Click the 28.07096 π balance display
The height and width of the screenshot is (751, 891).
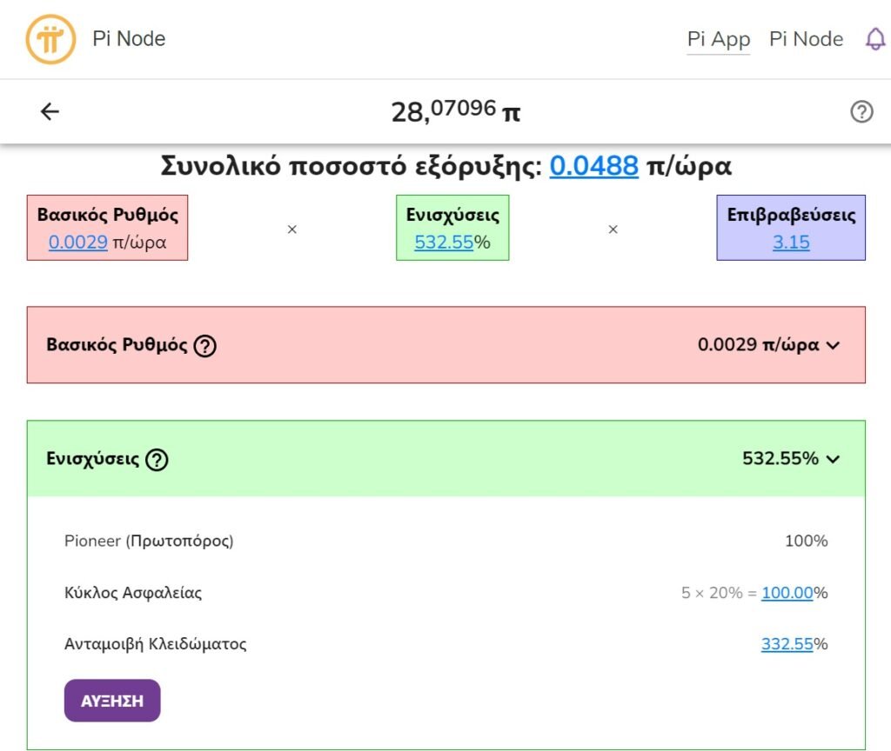[455, 111]
